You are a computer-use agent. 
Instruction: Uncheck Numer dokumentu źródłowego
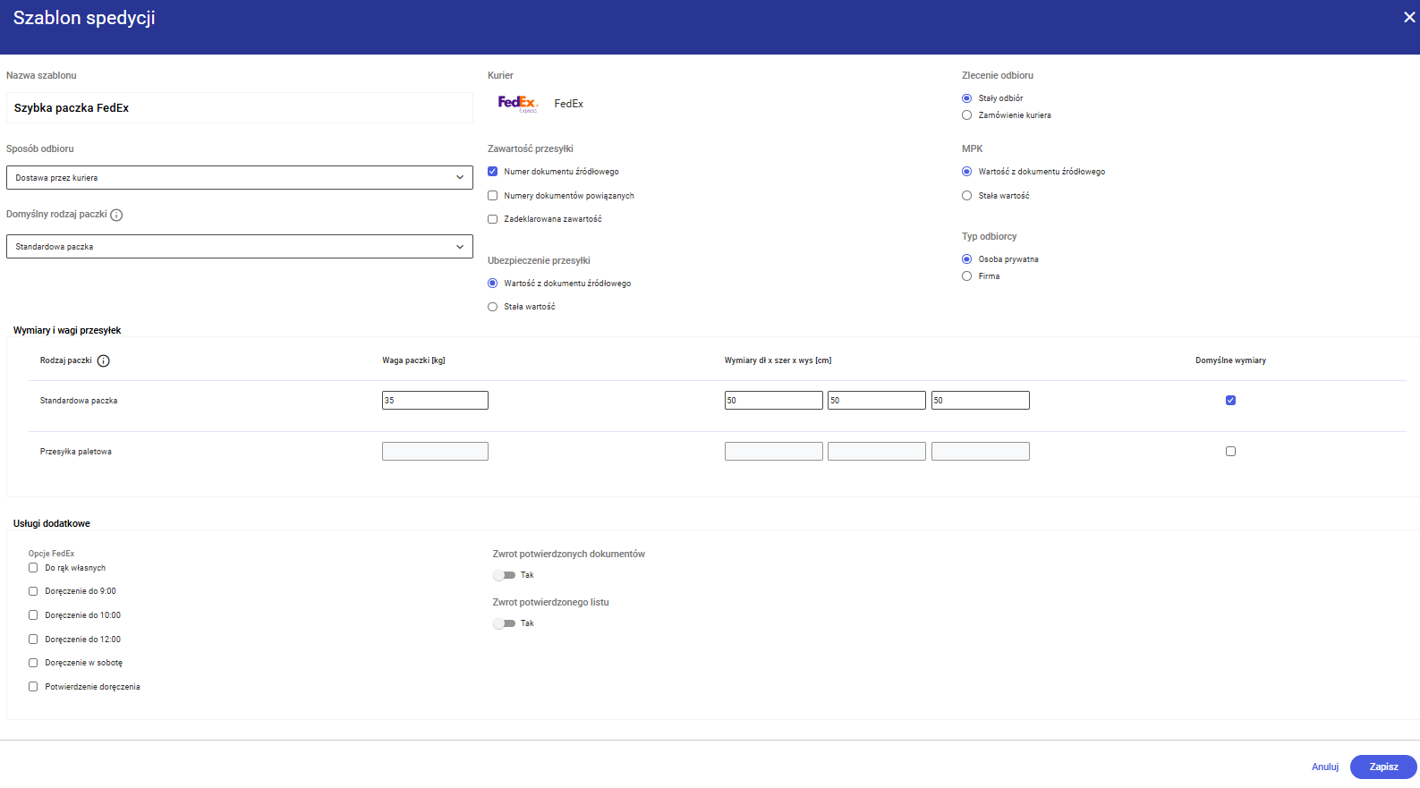(x=492, y=172)
